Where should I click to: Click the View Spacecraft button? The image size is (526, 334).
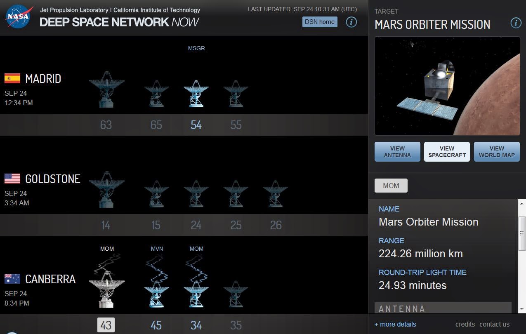(447, 152)
